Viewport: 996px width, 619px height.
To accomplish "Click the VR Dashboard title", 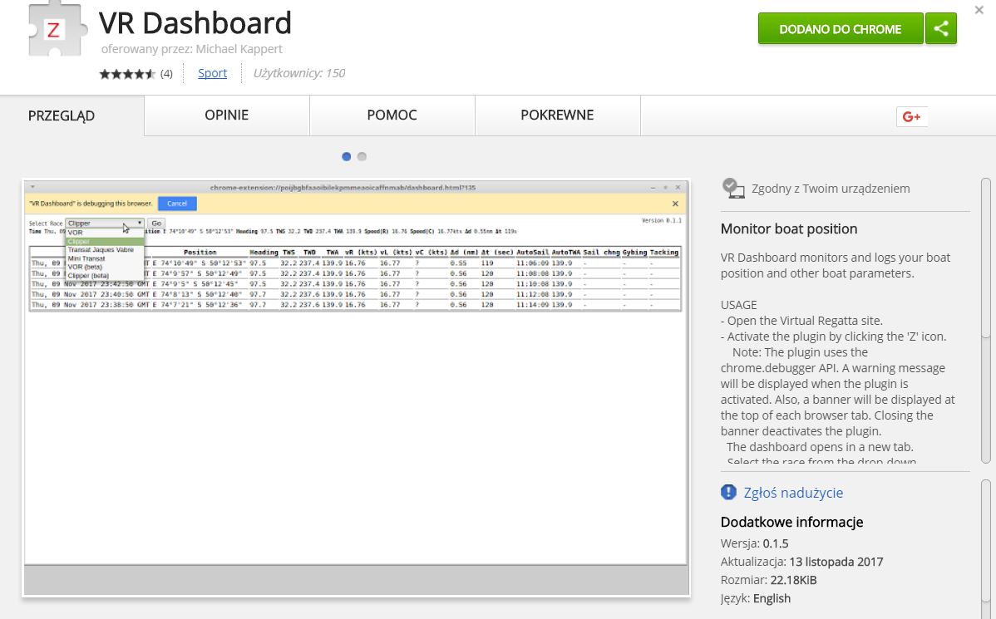I will [x=195, y=23].
